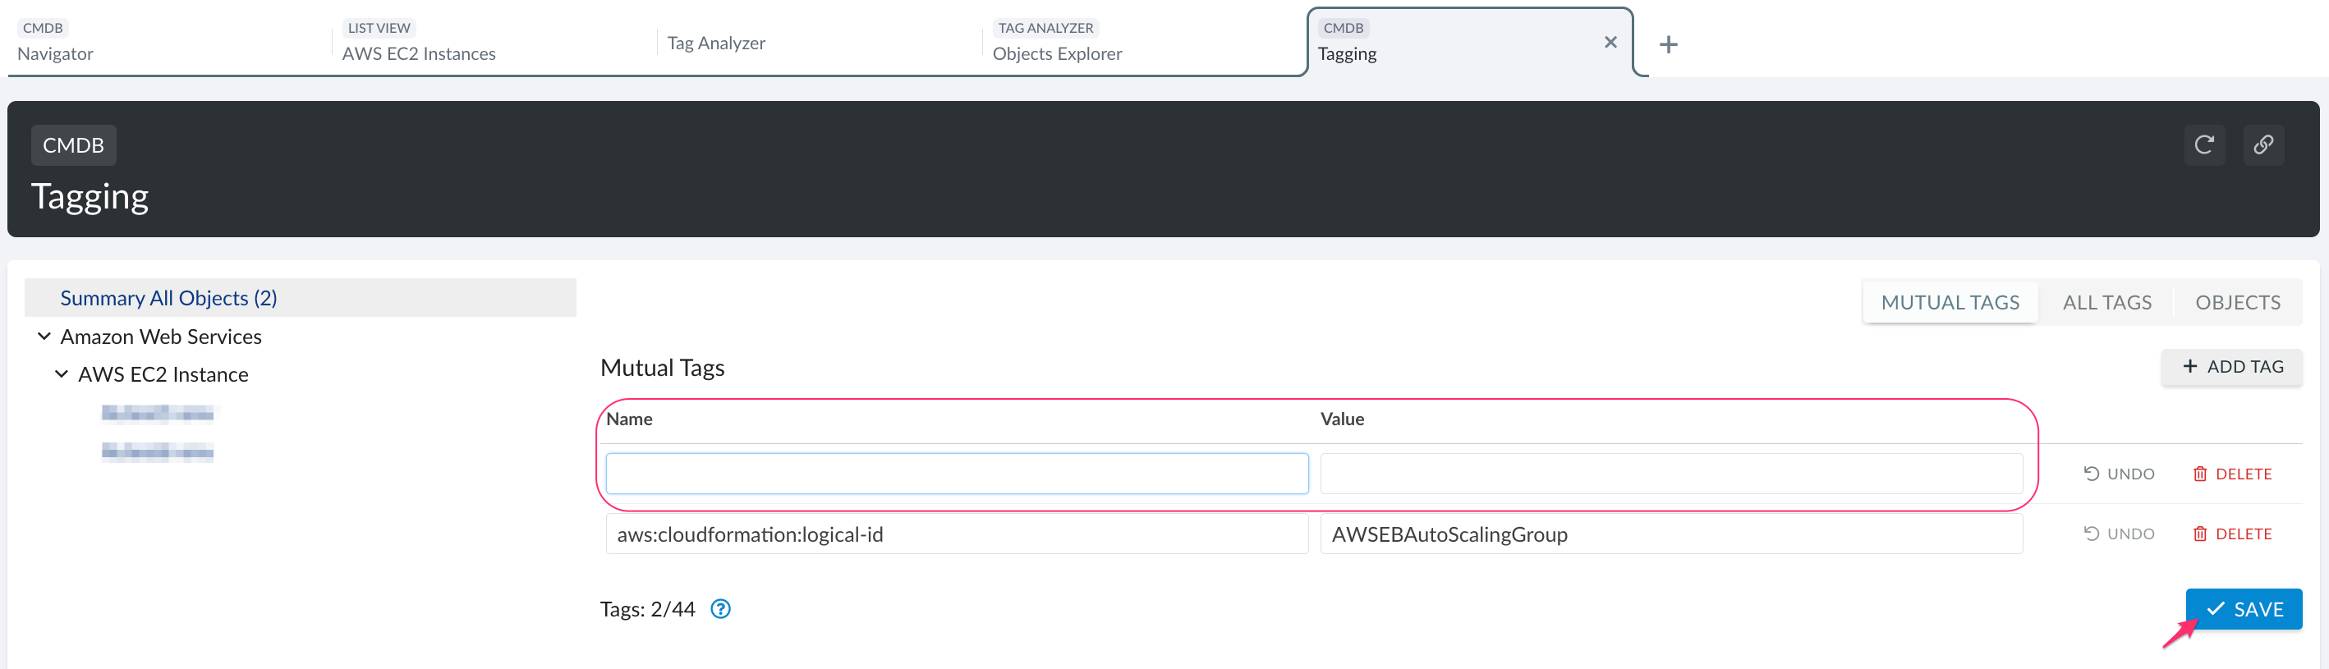The image size is (2329, 669).
Task: Open a new tab with the plus icon
Action: (x=1668, y=44)
